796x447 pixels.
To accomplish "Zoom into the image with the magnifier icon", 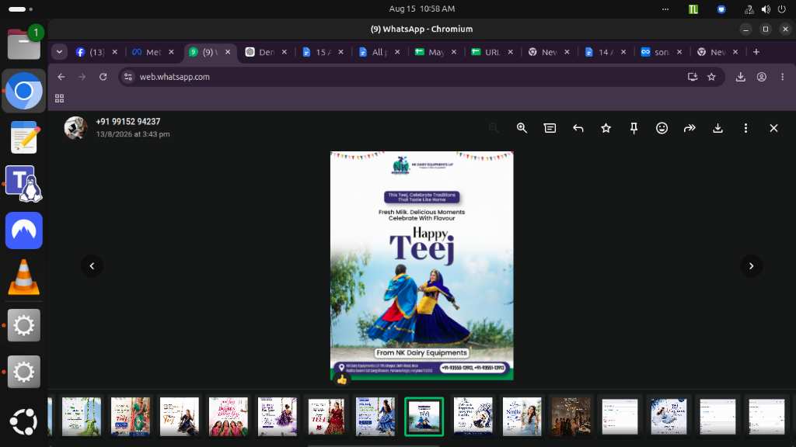I will 522,128.
